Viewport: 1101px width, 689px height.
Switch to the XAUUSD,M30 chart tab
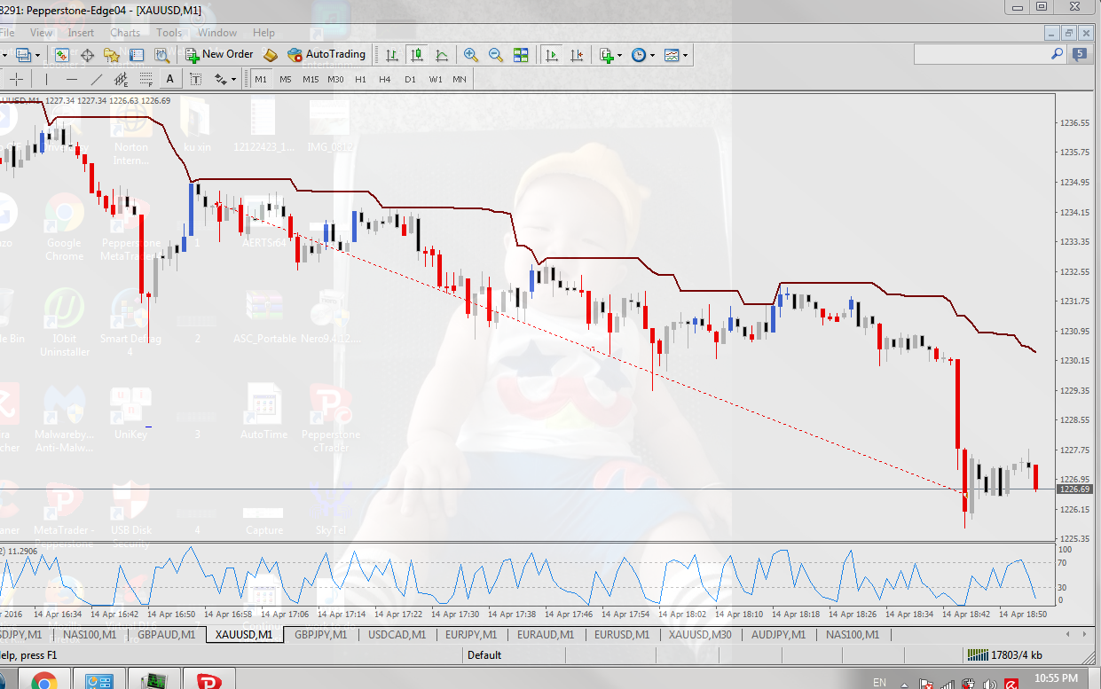coord(701,635)
